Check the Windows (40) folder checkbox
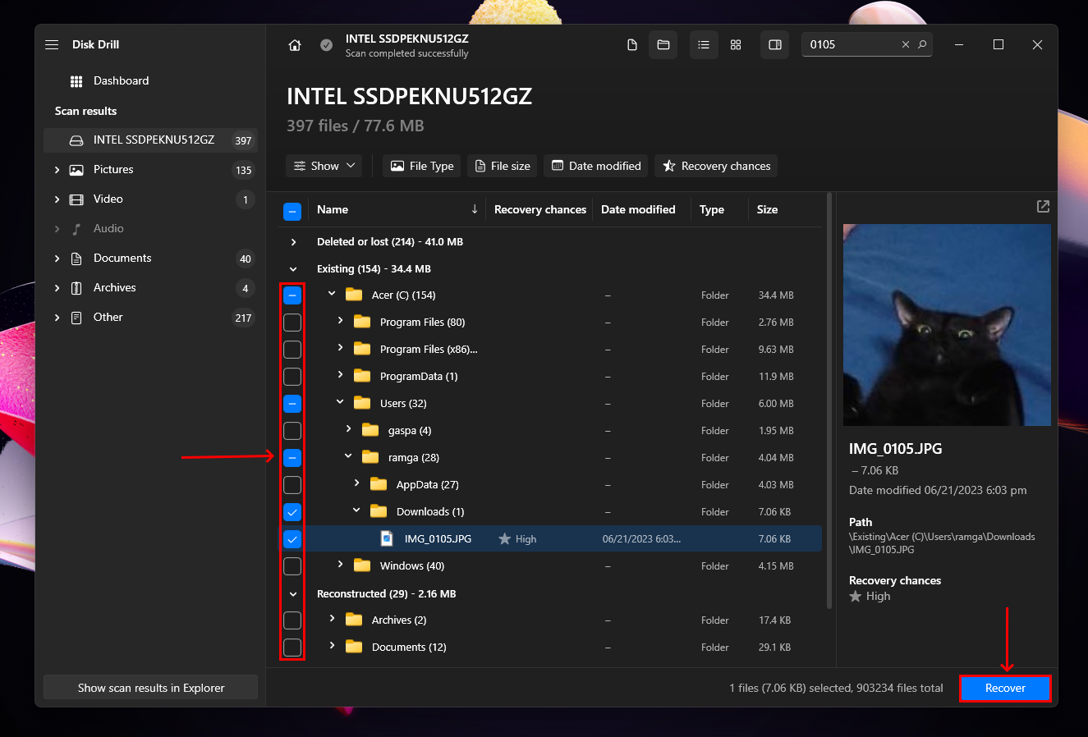Viewport: 1088px width, 737px height. 292,566
